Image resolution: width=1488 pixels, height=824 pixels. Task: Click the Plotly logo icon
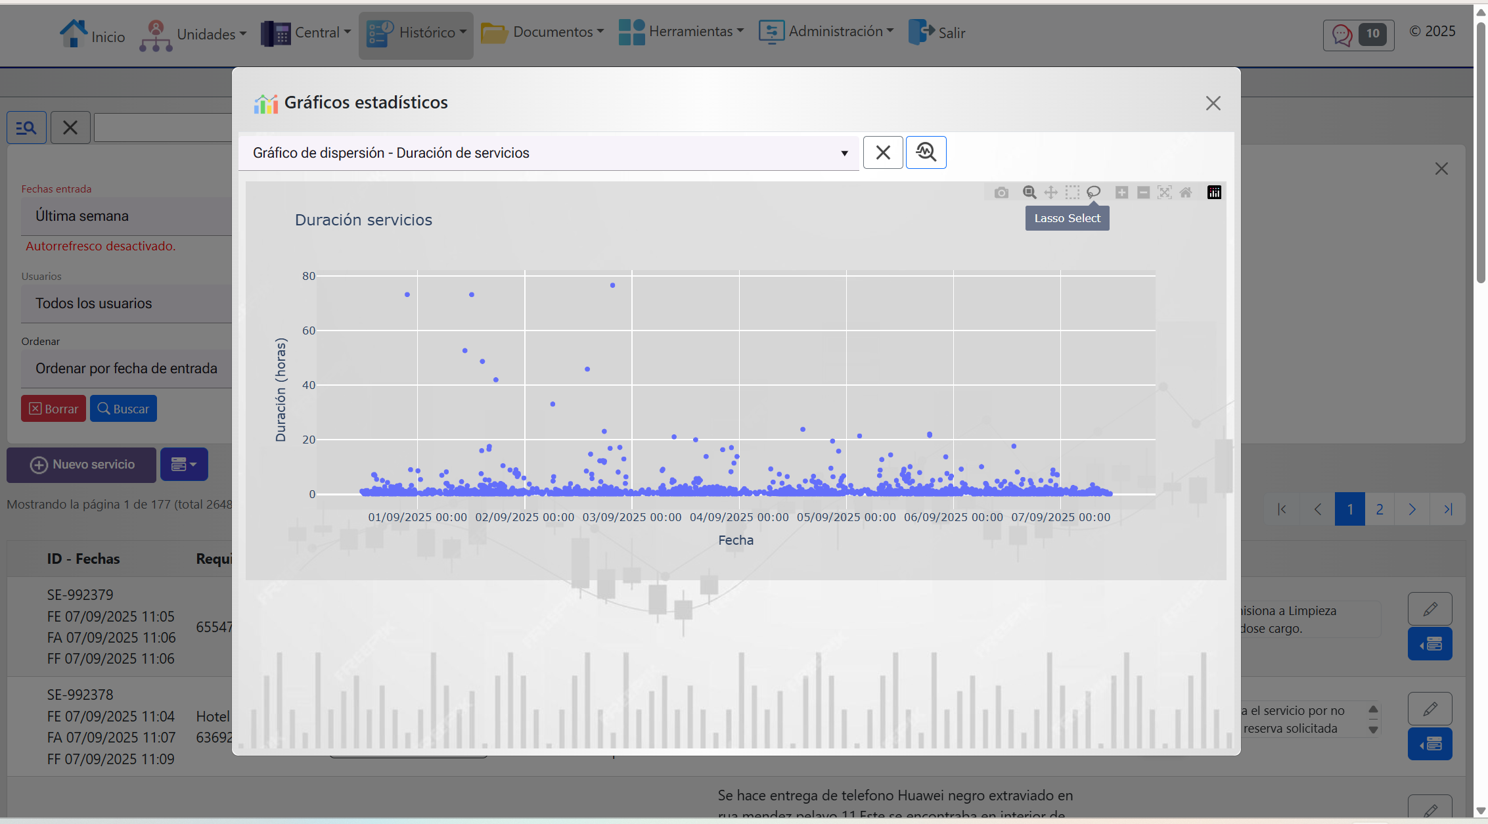tap(1214, 193)
